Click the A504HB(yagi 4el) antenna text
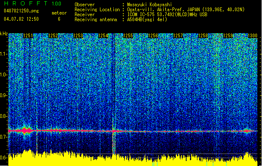 point(147,20)
